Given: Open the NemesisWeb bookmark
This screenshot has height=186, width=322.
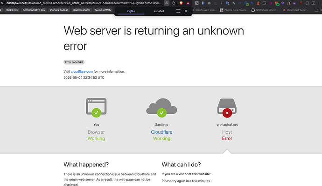Looking at the screenshot, I should pyautogui.click(x=103, y=10).
